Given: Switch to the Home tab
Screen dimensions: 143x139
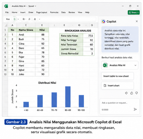Looking at the screenshot, I should (x=14, y=12).
